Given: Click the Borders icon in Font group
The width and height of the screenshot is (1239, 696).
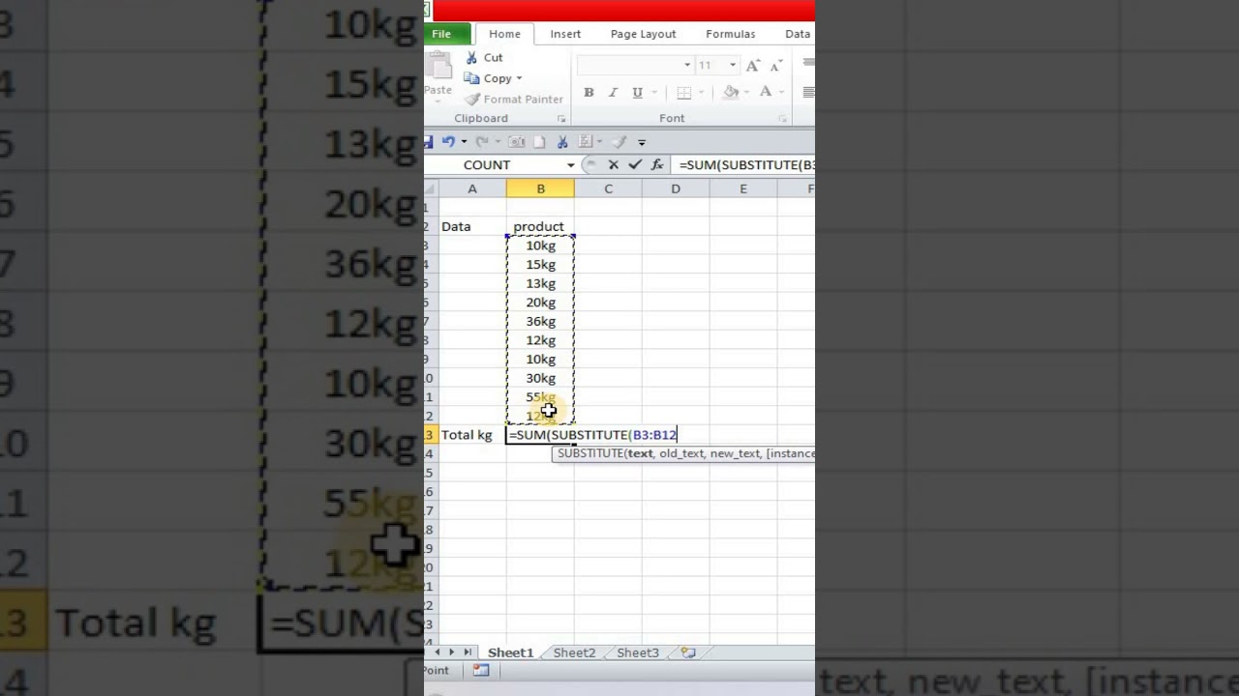Looking at the screenshot, I should [x=684, y=93].
